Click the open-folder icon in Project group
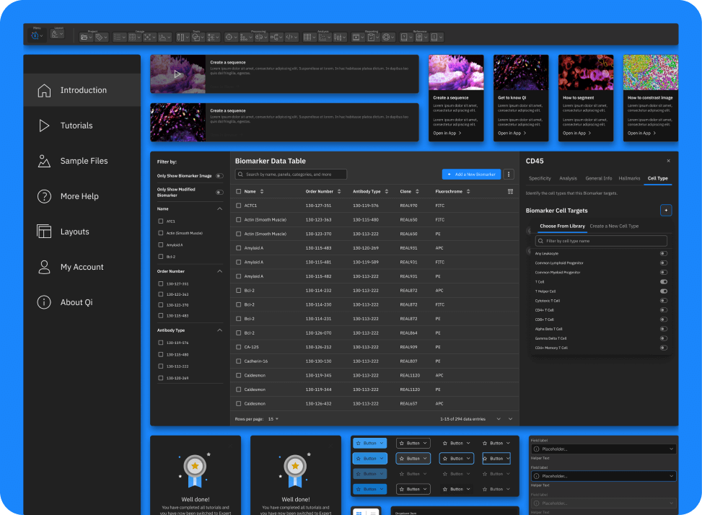The height and width of the screenshot is (515, 702). click(x=86, y=37)
